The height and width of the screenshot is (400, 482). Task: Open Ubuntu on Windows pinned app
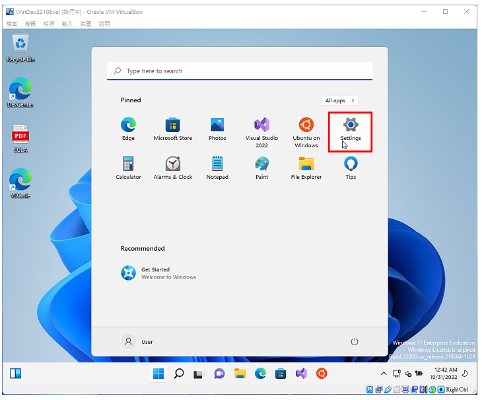tap(306, 133)
